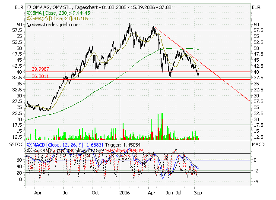Select the SMA(2) [Close, 20] indicator label
Image resolution: width=276 pixels, height=200 pixels.
click(54, 19)
